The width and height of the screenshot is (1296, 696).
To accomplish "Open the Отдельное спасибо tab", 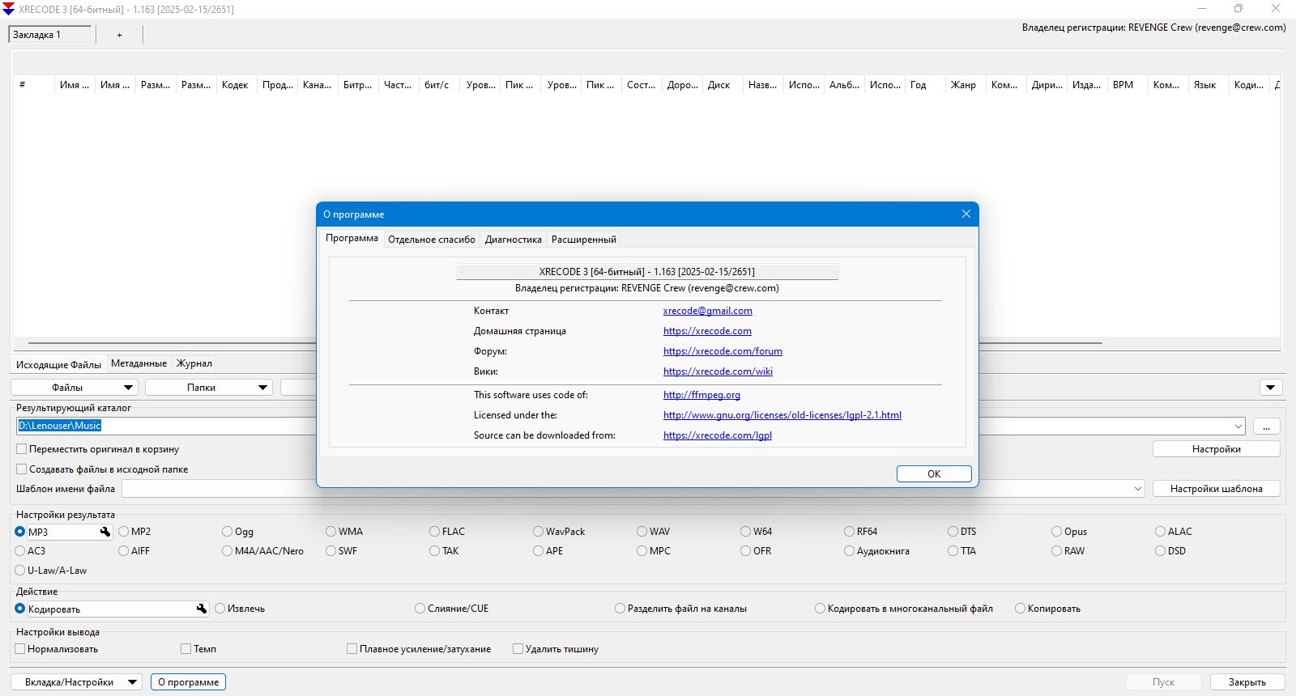I will (432, 240).
